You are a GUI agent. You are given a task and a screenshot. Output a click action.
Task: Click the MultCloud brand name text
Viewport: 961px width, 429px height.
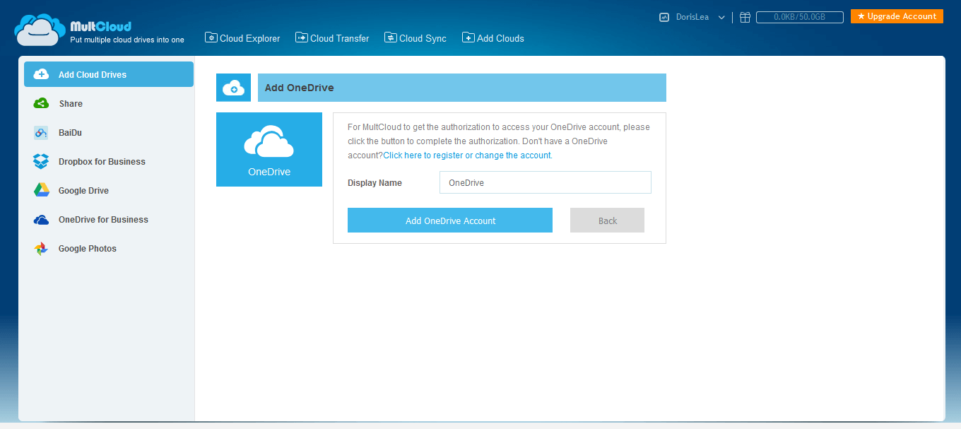click(100, 26)
